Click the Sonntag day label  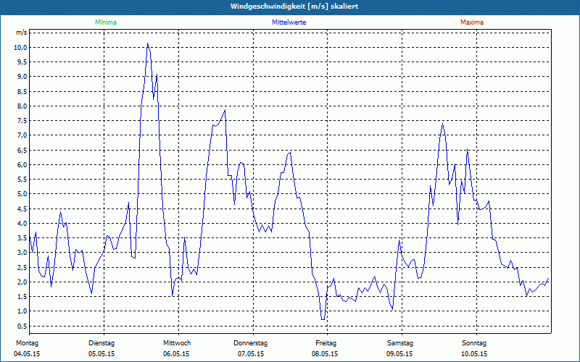[x=474, y=343]
